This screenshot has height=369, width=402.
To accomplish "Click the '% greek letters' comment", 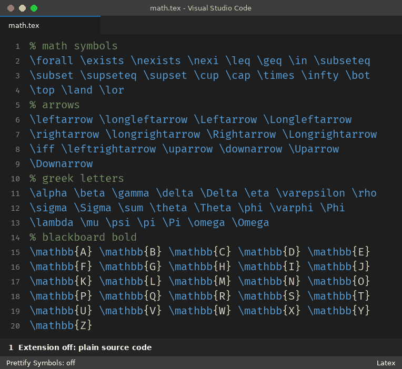I will [77, 179].
